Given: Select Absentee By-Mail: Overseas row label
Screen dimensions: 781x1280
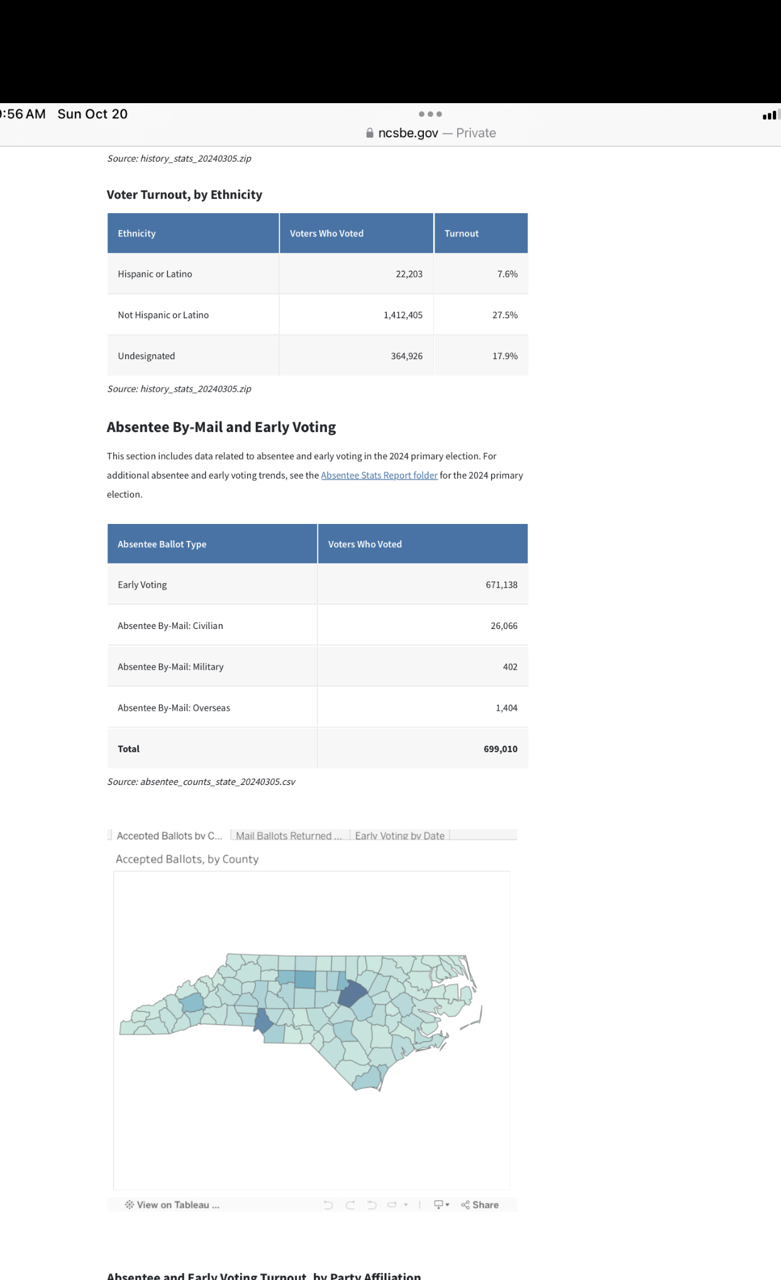Looking at the screenshot, I should pos(174,708).
